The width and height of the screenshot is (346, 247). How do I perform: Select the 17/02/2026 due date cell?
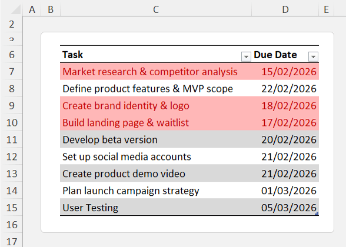[285, 122]
